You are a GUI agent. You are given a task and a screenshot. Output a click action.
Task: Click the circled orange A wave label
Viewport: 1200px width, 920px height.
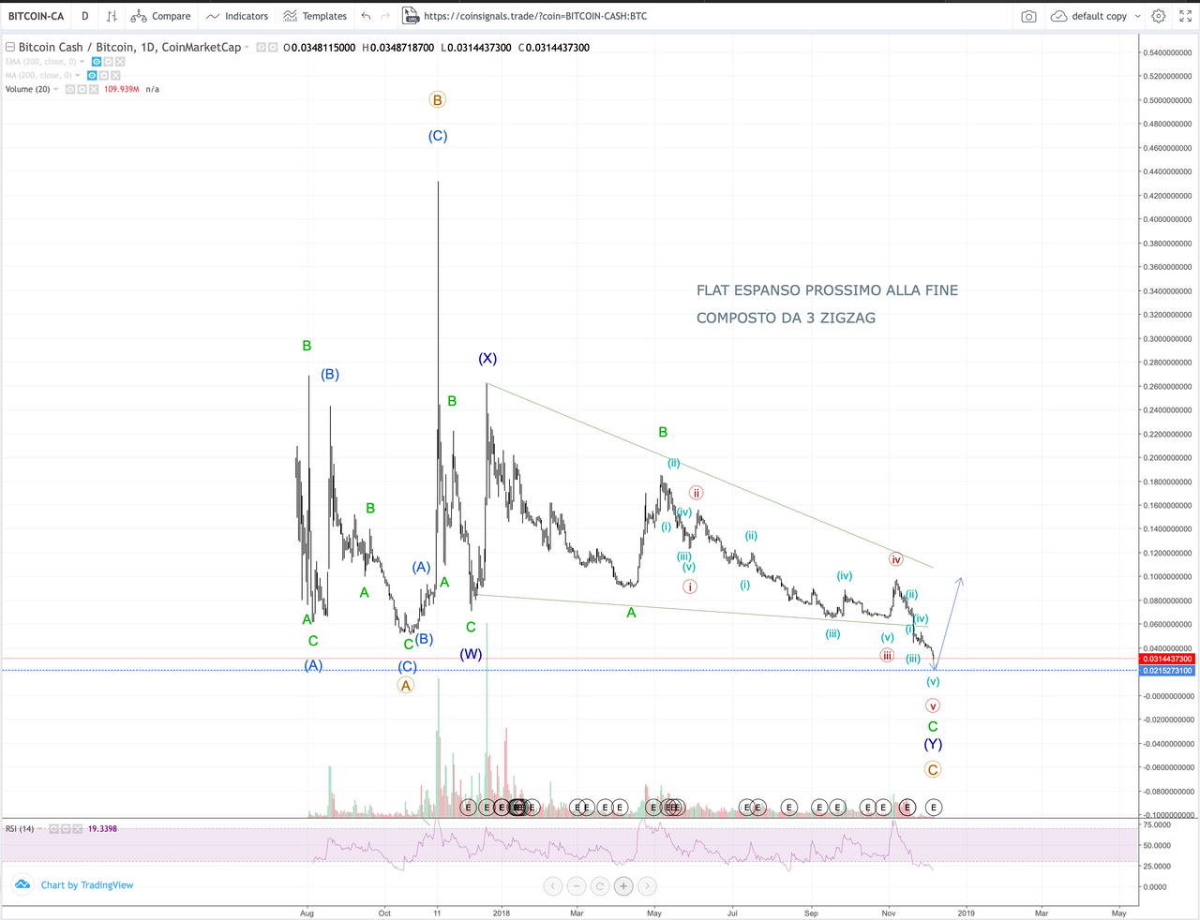click(x=405, y=685)
